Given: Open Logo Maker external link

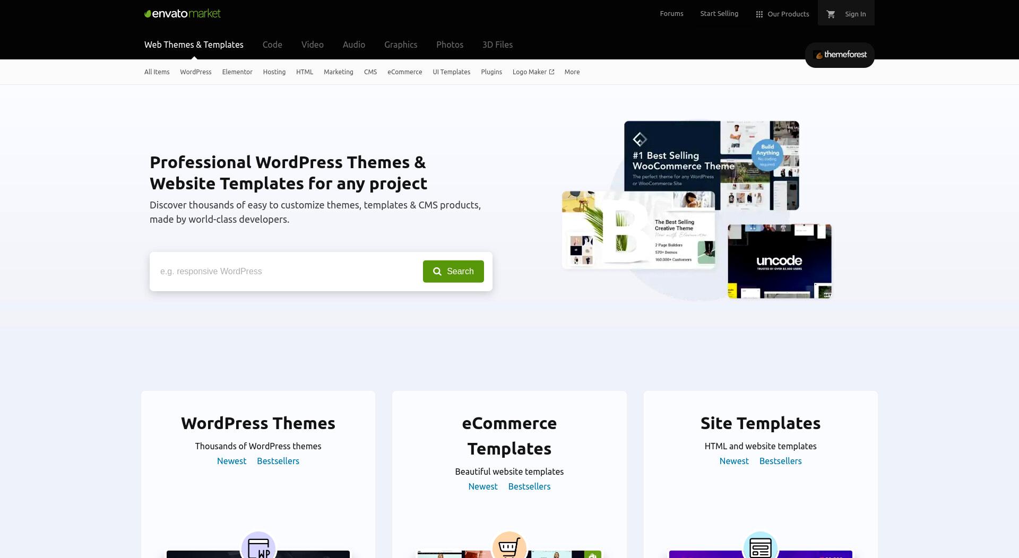Looking at the screenshot, I should [533, 72].
